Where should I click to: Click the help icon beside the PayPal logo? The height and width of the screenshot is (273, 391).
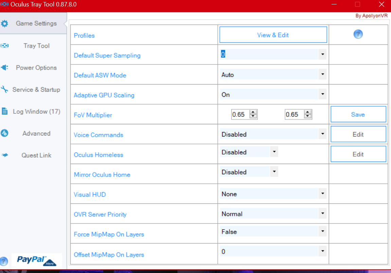[x=4, y=261]
